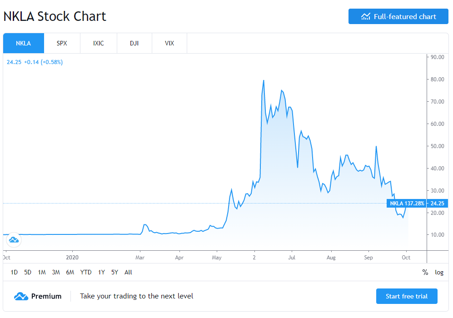The width and height of the screenshot is (453, 318).
Task: Click the Aug label on time axis
Action: point(331,257)
